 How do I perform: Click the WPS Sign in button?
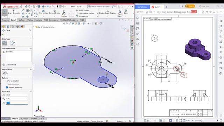pyautogui.click(x=190, y=6)
